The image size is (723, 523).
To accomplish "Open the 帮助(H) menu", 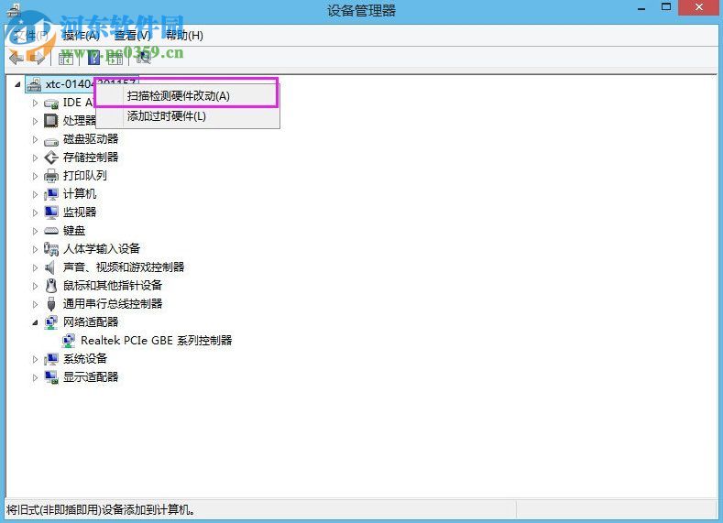I will pos(184,36).
